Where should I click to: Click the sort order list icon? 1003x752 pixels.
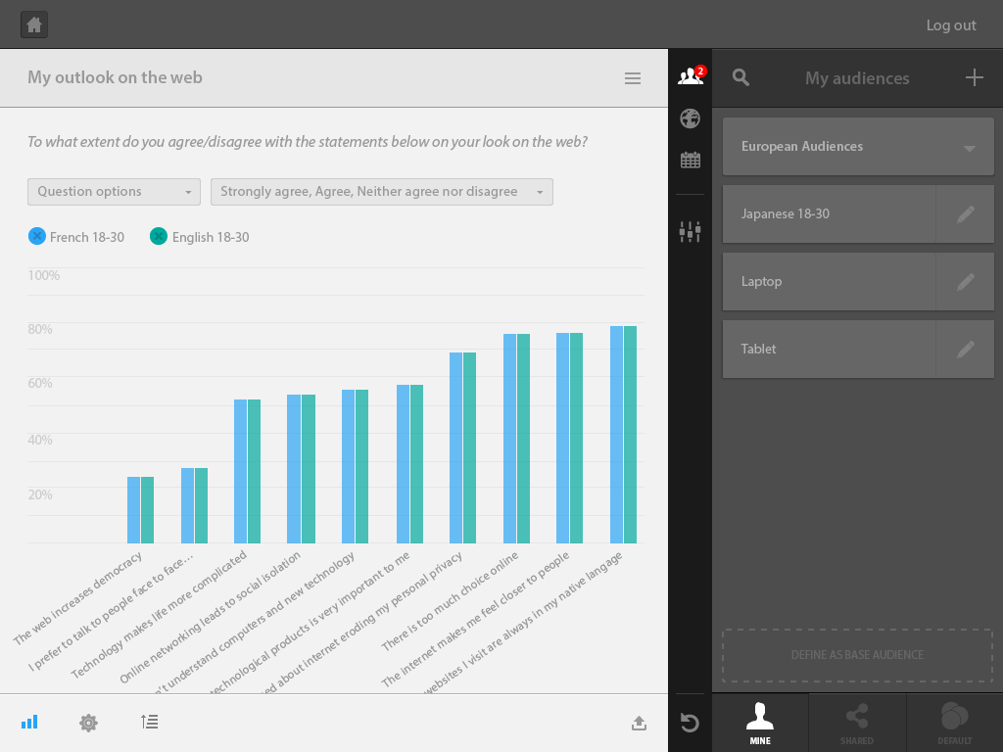(x=149, y=722)
